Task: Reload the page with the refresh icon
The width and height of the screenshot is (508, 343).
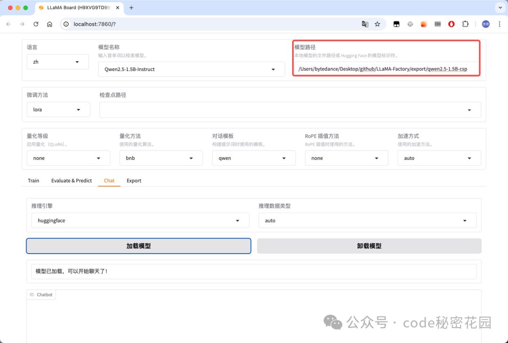Action: click(x=36, y=24)
